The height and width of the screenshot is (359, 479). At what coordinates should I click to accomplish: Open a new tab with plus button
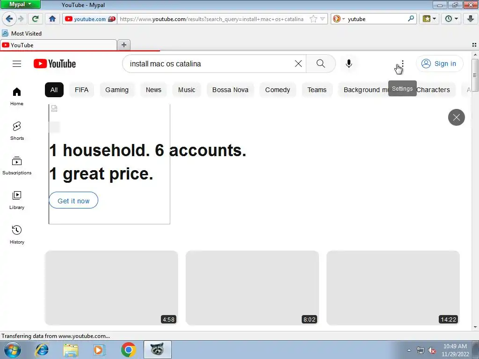pyautogui.click(x=123, y=45)
